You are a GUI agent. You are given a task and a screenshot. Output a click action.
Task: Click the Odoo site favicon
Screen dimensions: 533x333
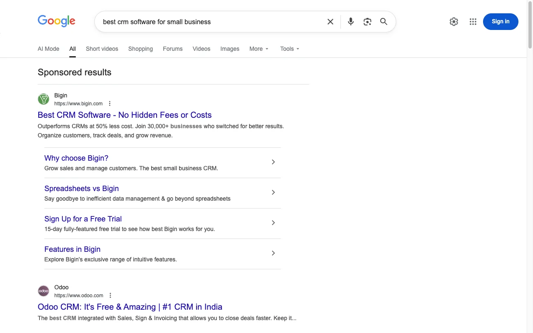pyautogui.click(x=43, y=291)
